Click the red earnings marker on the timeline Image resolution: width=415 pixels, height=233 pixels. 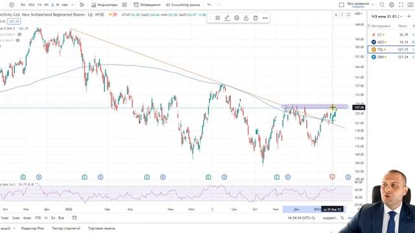coord(332,177)
